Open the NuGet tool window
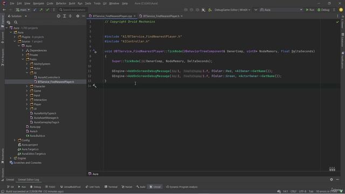345x194 pixels. tap(127, 187)
